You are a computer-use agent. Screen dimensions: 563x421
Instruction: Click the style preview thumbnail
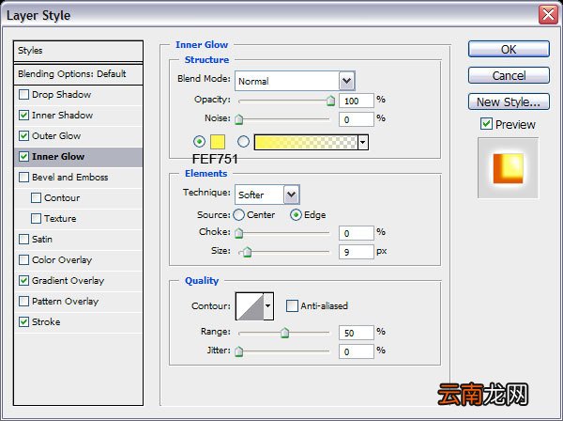(508, 168)
